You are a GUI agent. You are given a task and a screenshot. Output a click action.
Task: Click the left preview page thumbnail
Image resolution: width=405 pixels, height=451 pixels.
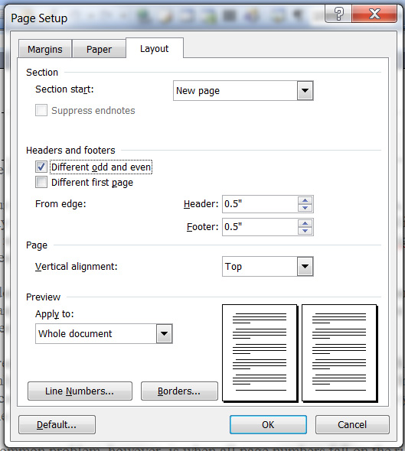pyautogui.click(x=260, y=352)
